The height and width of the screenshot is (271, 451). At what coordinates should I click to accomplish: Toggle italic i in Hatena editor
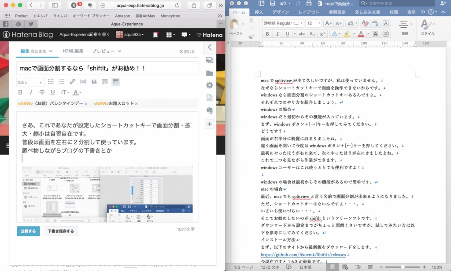click(31, 92)
